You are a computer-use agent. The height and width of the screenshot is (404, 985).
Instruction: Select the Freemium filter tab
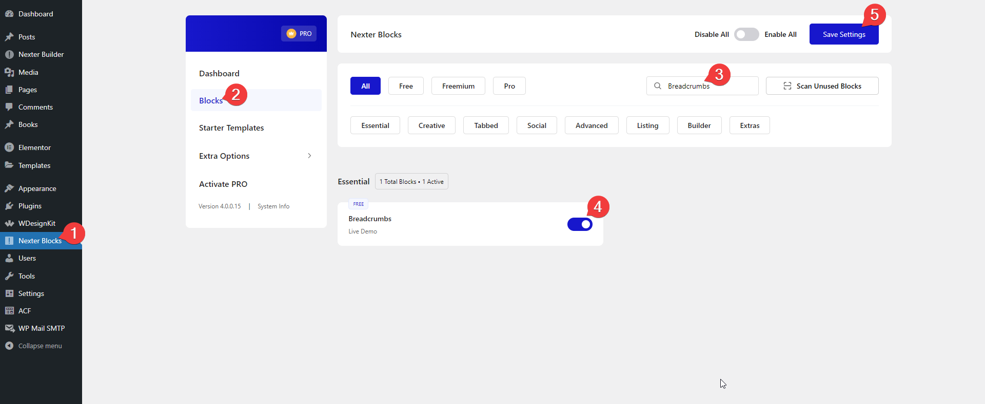458,86
